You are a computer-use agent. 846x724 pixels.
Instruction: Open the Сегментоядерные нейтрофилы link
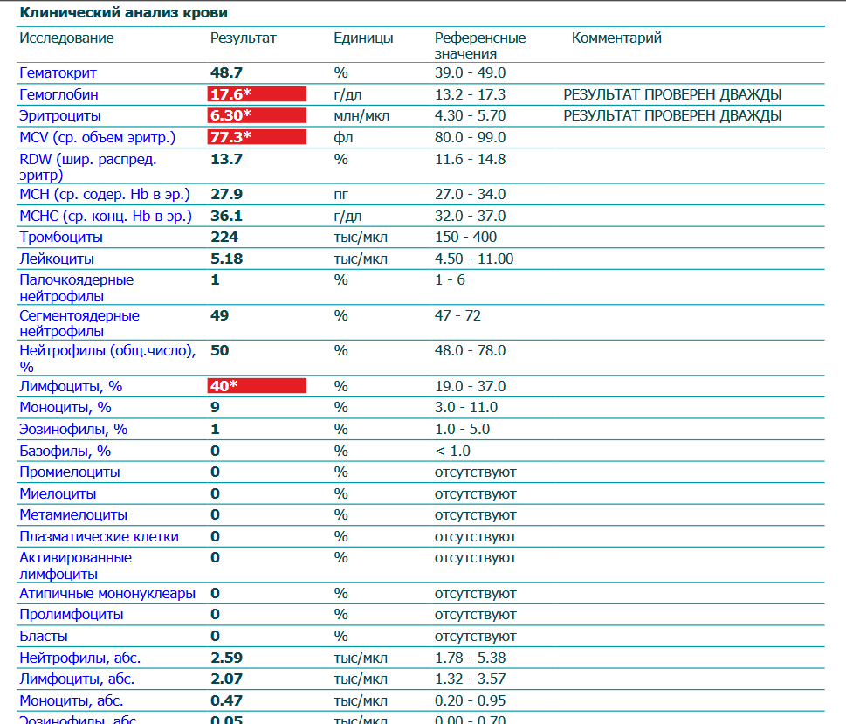coord(79,323)
